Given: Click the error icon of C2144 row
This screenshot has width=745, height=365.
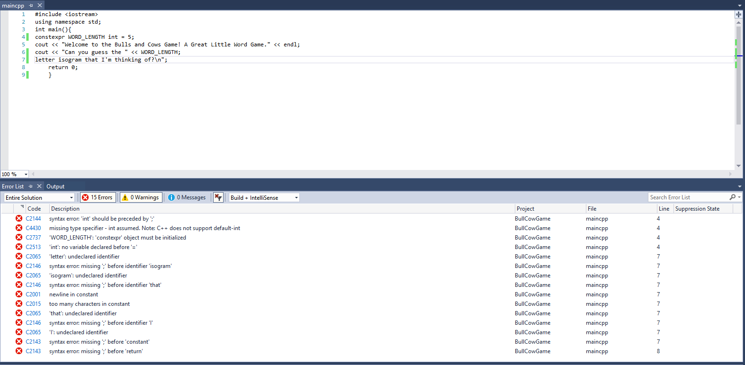Looking at the screenshot, I should 19,218.
